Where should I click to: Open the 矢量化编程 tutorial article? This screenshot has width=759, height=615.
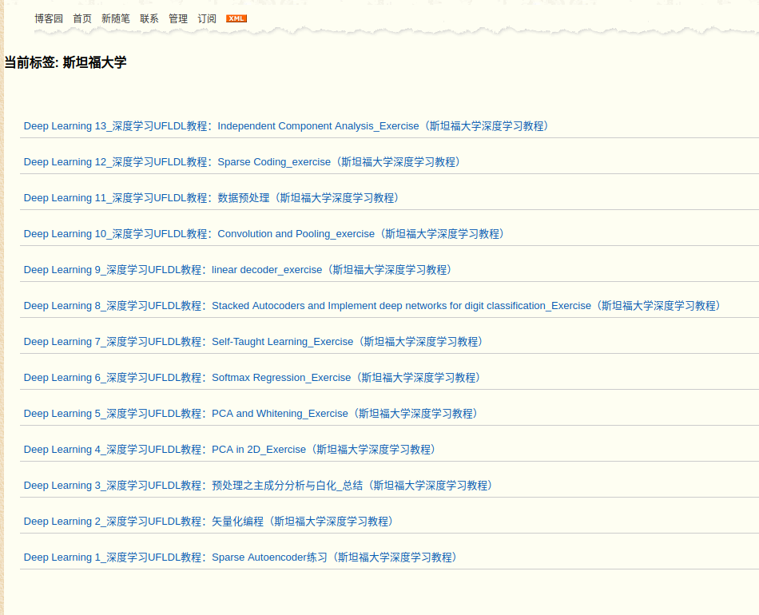(208, 521)
